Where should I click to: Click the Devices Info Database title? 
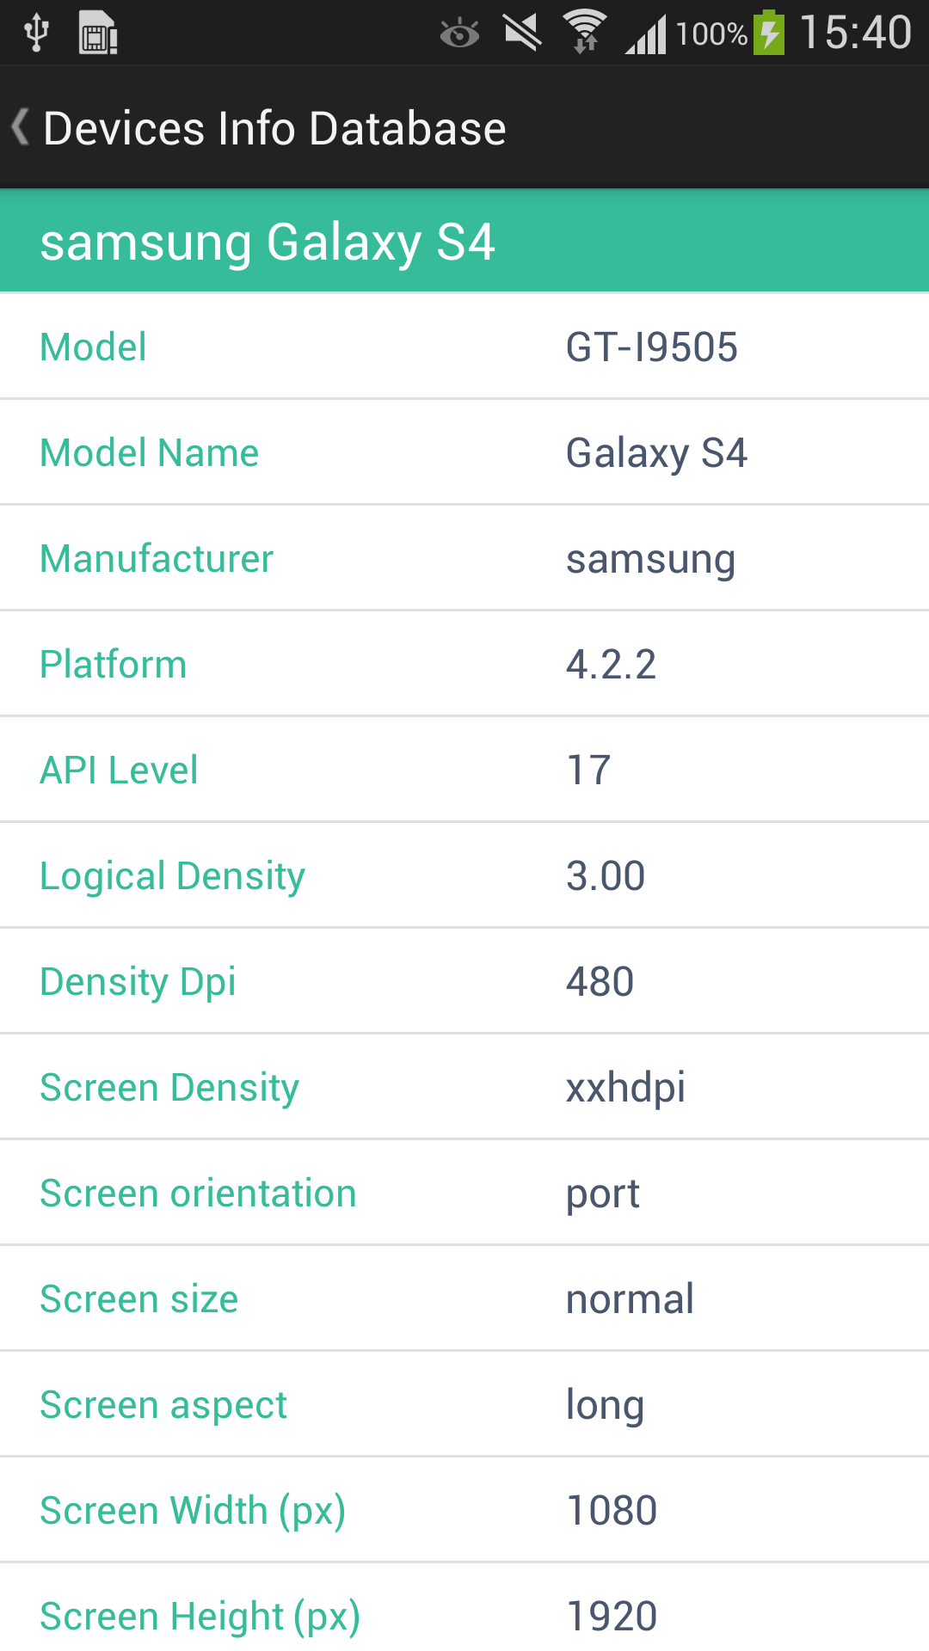tap(274, 126)
